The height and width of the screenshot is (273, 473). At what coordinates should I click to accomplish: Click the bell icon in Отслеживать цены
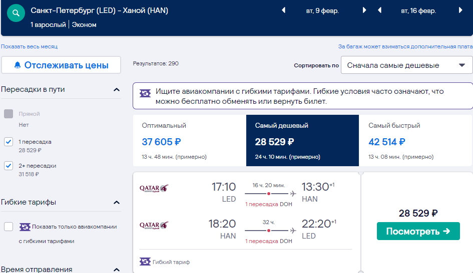[x=18, y=65]
